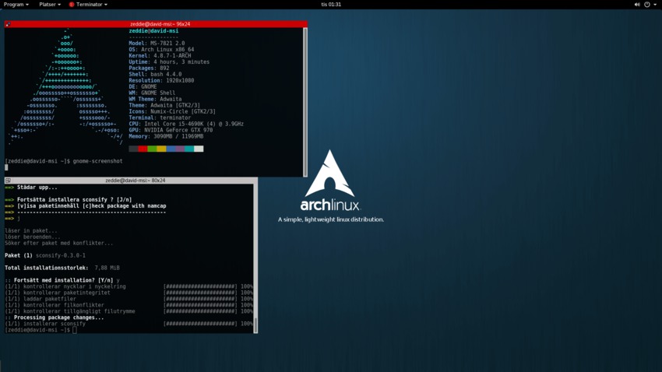Open the Program applications menu
Viewport: 662px width, 372px height.
pos(16,5)
